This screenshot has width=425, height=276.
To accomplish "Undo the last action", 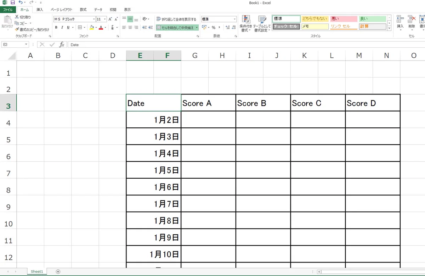I will [x=21, y=2].
